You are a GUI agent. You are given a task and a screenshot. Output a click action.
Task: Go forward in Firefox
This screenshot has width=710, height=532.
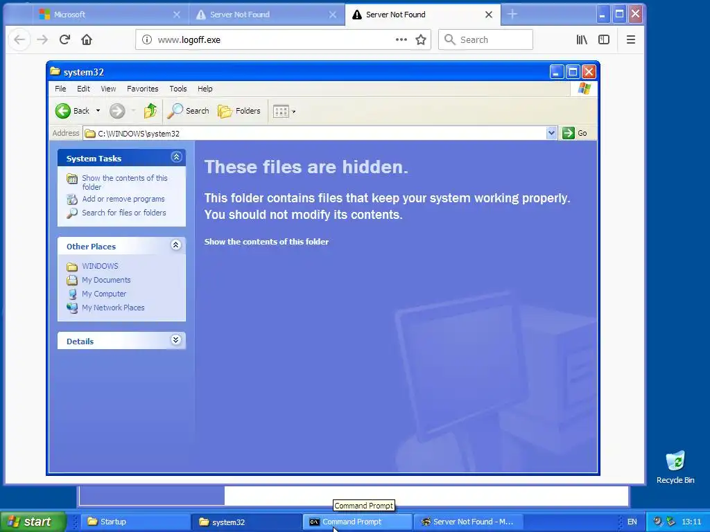[x=42, y=39]
